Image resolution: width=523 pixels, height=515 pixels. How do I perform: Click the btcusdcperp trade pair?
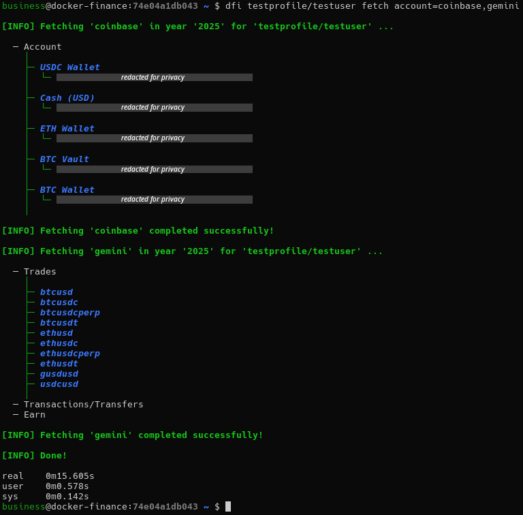click(x=69, y=313)
